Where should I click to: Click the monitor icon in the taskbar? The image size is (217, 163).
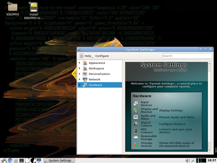(x=39, y=160)
